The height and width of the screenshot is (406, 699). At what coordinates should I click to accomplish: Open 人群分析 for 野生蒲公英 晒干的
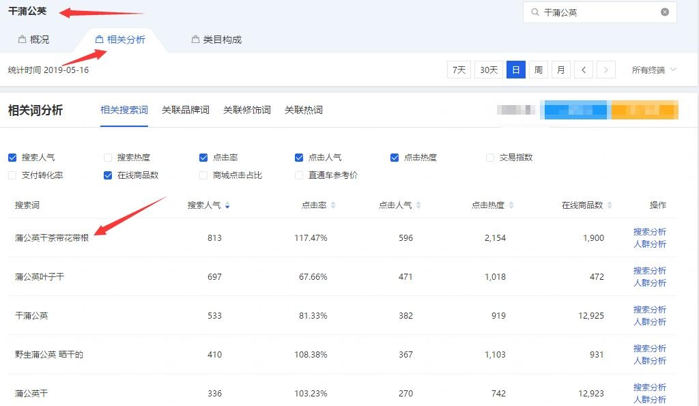[650, 360]
